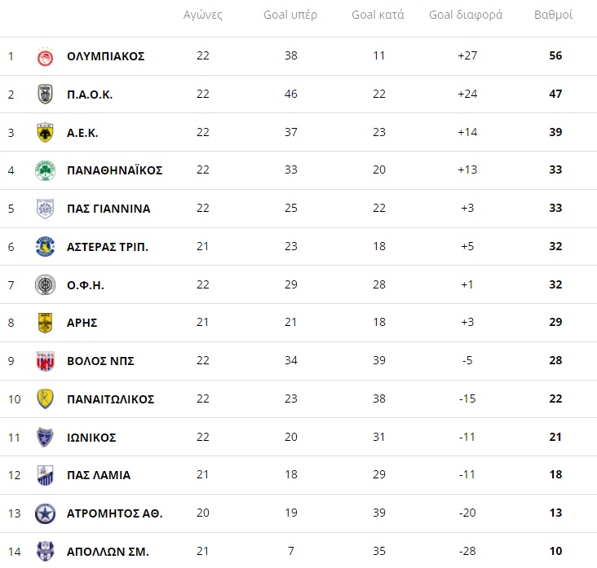Screen dimensions: 597x568
Task: Select the Panaitolikos yellow shield icon
Action: pyautogui.click(x=45, y=399)
